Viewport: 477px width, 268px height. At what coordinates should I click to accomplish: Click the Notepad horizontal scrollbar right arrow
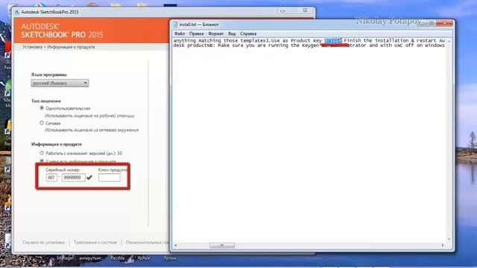point(443,245)
